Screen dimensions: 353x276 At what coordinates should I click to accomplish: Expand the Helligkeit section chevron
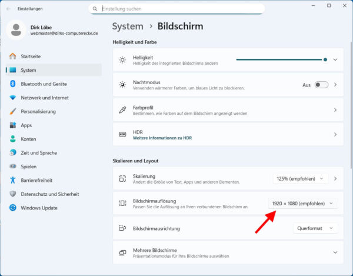coord(335,59)
